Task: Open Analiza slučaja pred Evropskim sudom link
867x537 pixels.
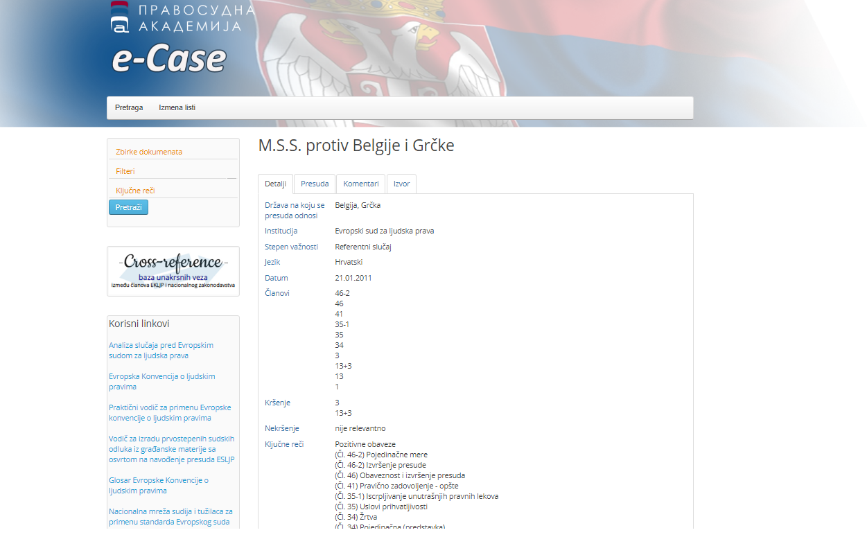Action: pyautogui.click(x=161, y=350)
